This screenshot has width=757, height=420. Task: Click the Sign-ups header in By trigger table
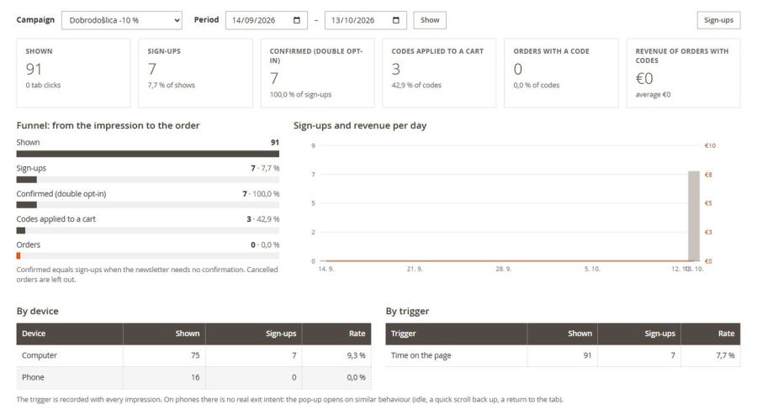click(639, 333)
